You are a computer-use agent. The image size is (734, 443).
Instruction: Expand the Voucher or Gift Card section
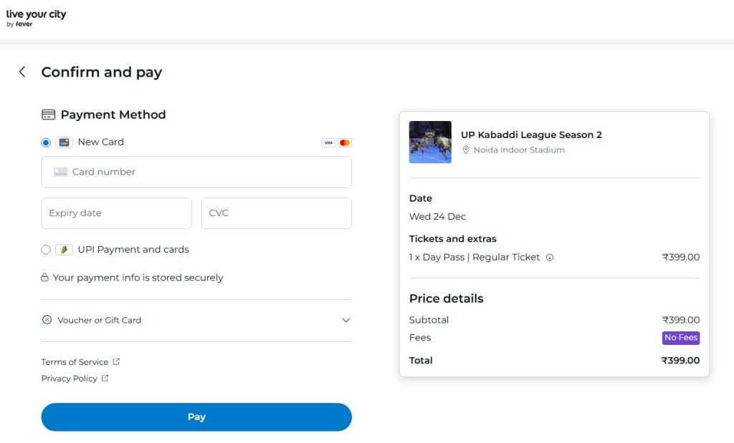[x=346, y=320]
